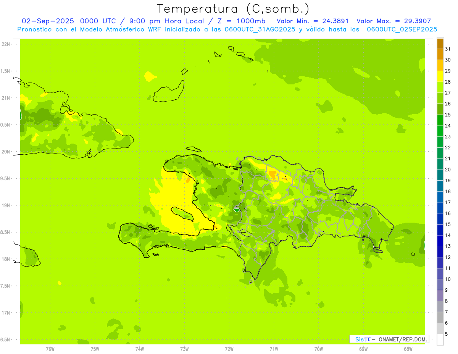Click the 'Valor Min. = 24.3891' text
Screen dimensions: 458x354
coord(313,21)
